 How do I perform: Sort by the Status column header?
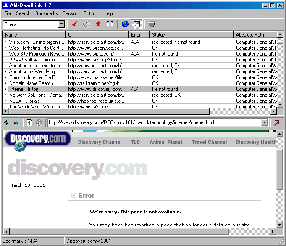click(192, 35)
